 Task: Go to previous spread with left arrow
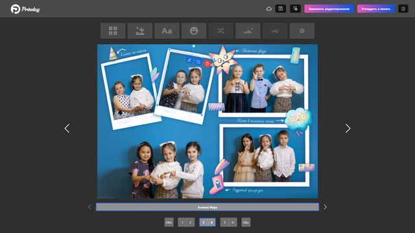(x=67, y=128)
